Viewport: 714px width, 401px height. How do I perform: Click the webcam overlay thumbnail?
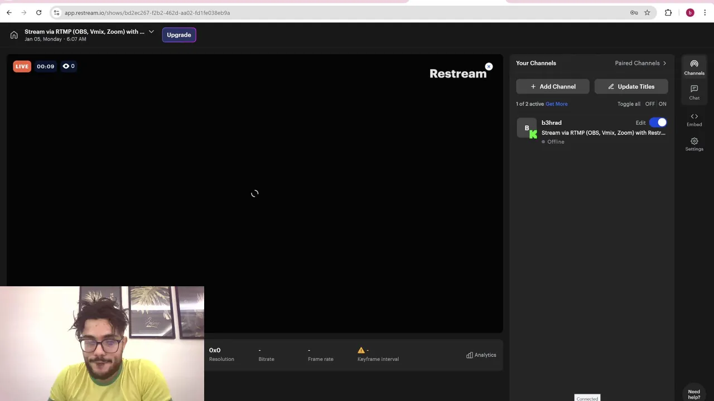click(102, 344)
